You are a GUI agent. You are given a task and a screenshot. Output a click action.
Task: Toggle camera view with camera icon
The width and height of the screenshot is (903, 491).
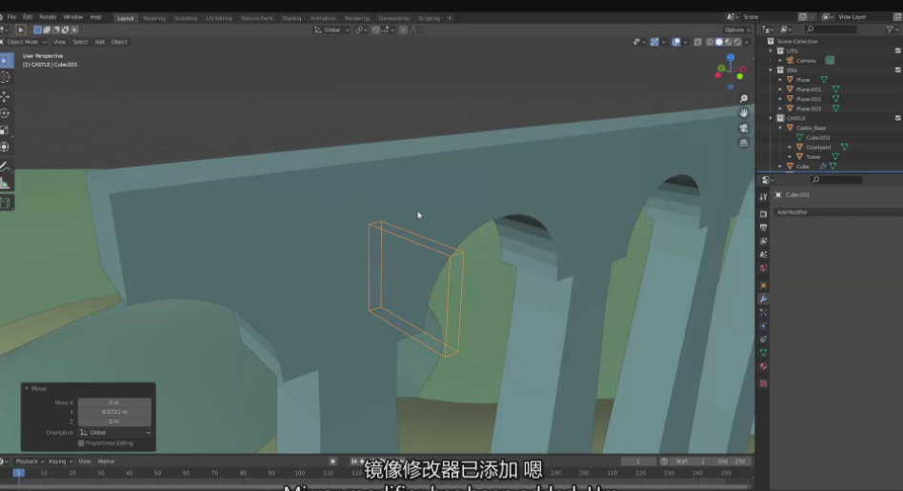(744, 128)
